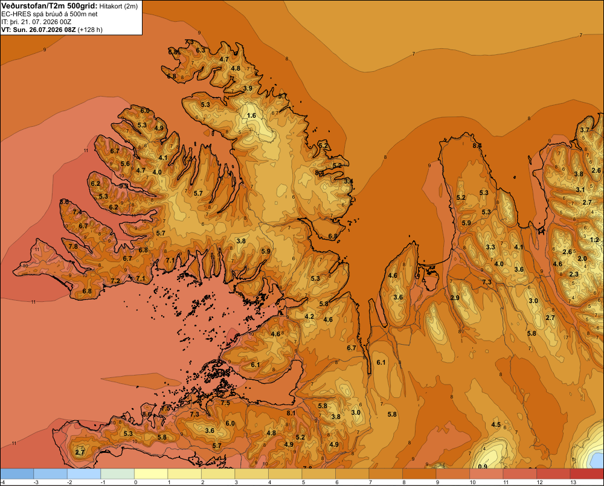Click the 1.6 temperature label on glacier

[251, 115]
